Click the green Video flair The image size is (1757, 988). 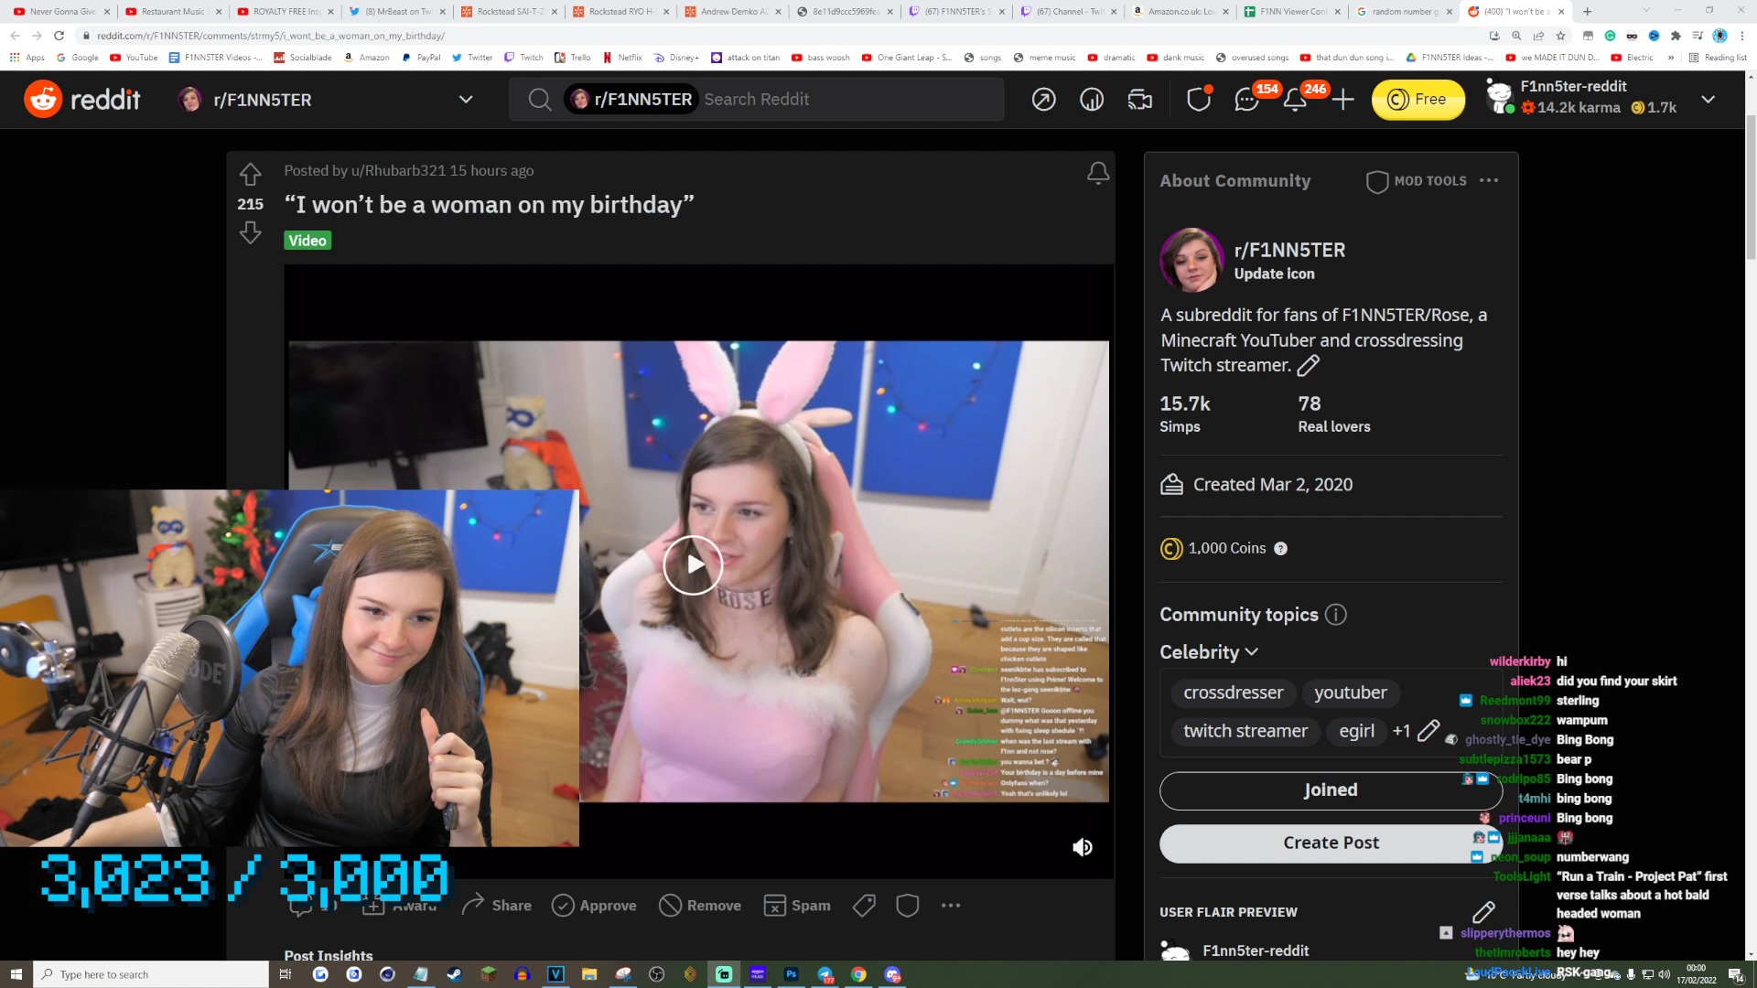(307, 241)
